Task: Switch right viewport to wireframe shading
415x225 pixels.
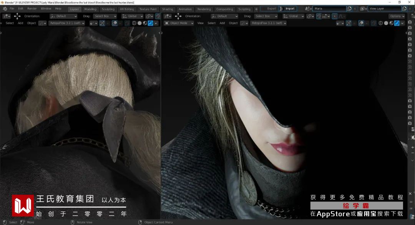Action: click(x=380, y=23)
